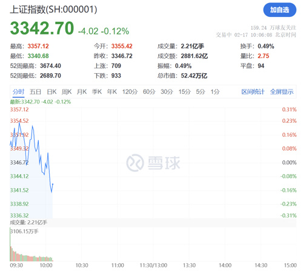This screenshot has height=271, width=303.
Task: Click the 3346.72 axis label
Action: [19, 163]
